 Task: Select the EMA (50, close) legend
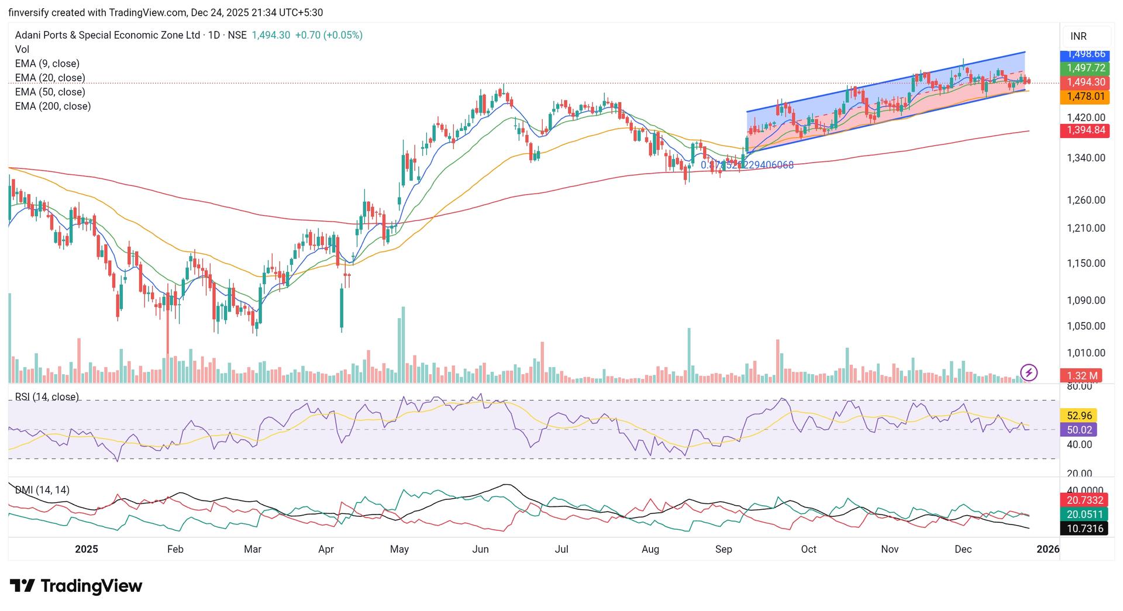click(x=50, y=92)
